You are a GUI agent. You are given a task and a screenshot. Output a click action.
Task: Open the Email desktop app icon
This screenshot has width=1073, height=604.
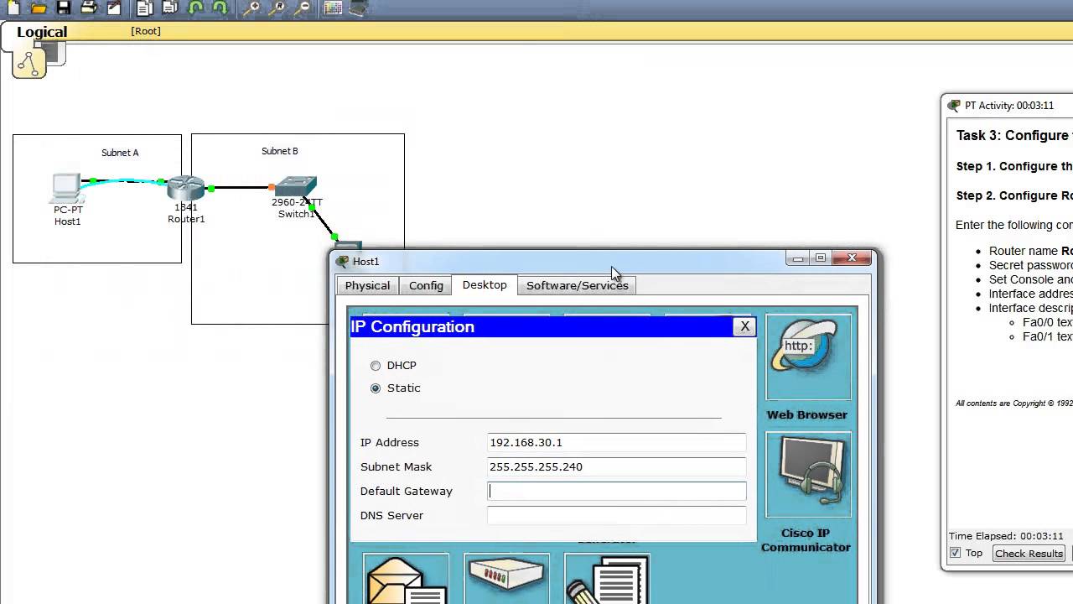pyautogui.click(x=406, y=579)
